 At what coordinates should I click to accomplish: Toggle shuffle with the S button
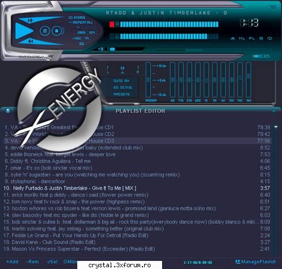click(261, 39)
